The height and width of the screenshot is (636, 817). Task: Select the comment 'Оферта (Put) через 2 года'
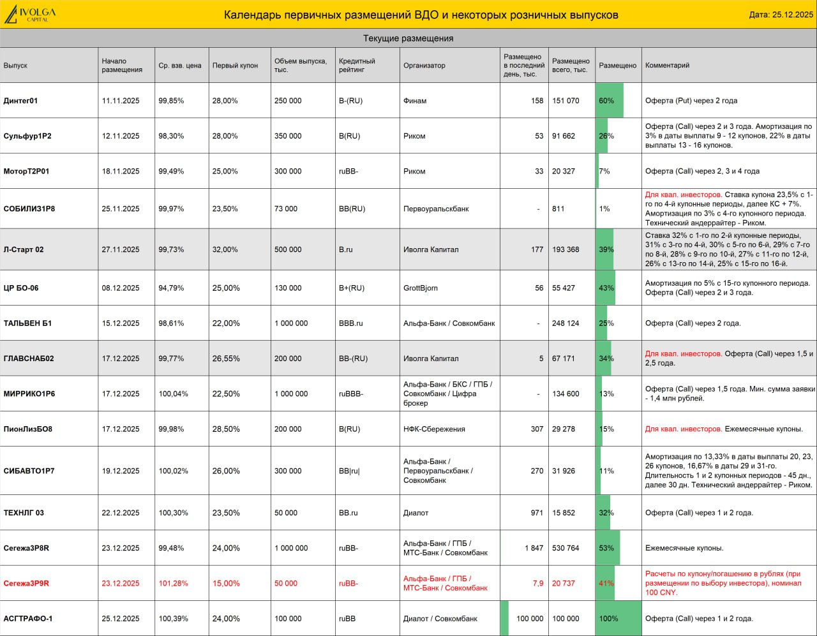coord(691,101)
